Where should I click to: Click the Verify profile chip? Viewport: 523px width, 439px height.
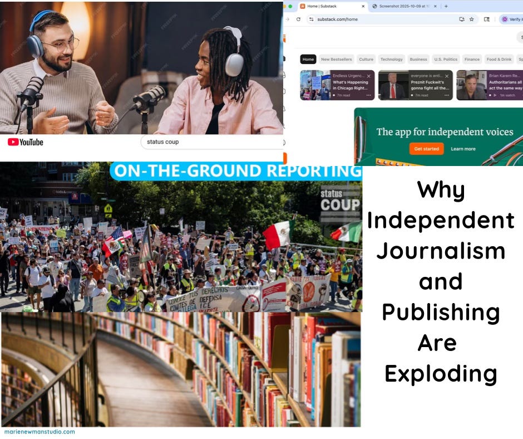click(511, 19)
